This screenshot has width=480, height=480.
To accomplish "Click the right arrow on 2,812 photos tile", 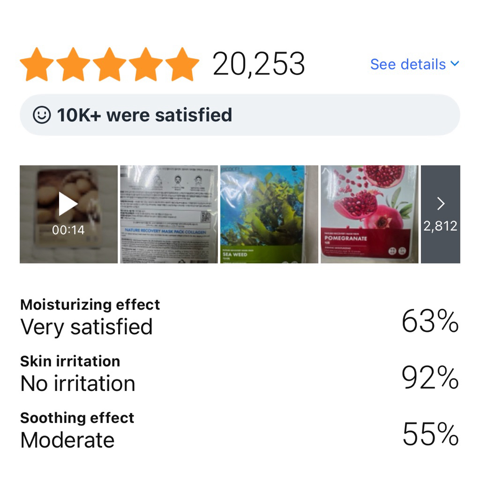I will pos(441,203).
